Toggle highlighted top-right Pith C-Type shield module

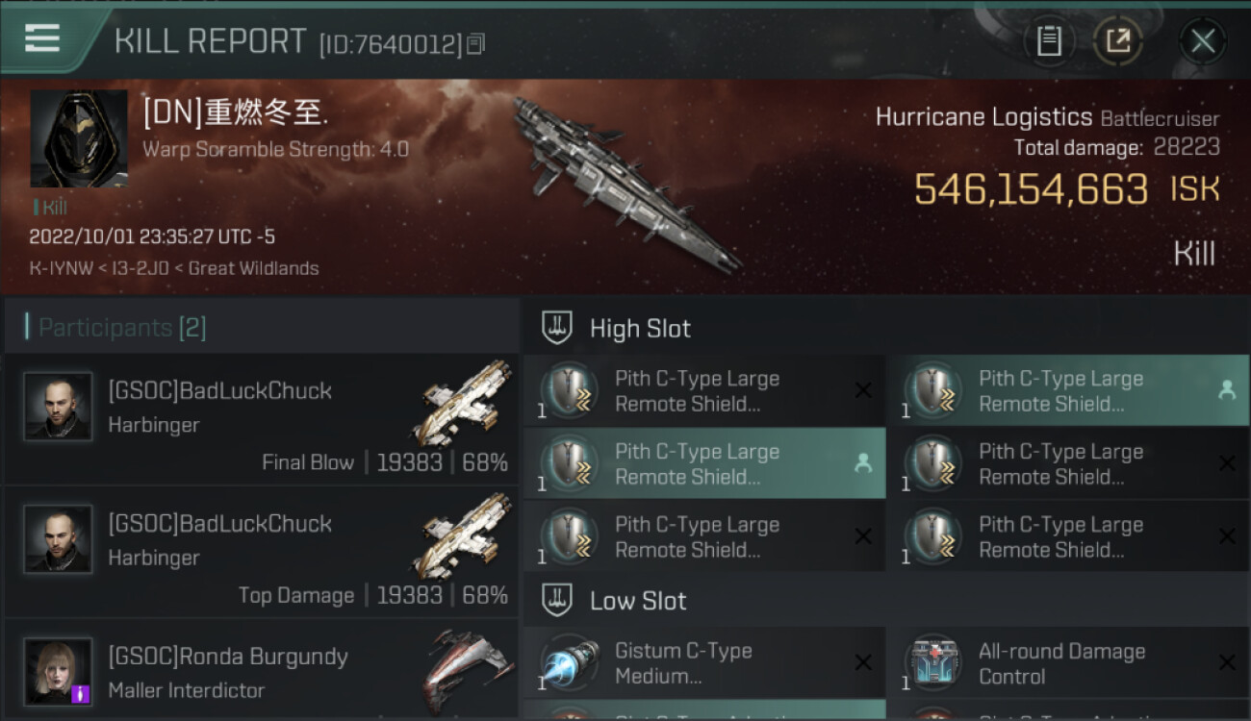pyautogui.click(x=1068, y=390)
